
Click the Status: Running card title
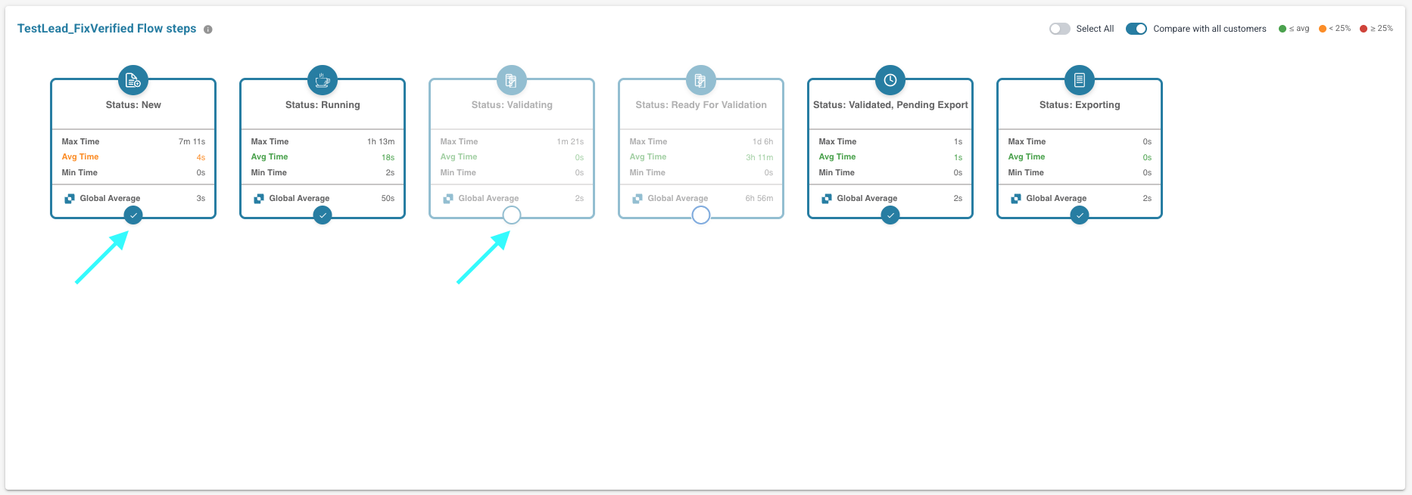(323, 105)
